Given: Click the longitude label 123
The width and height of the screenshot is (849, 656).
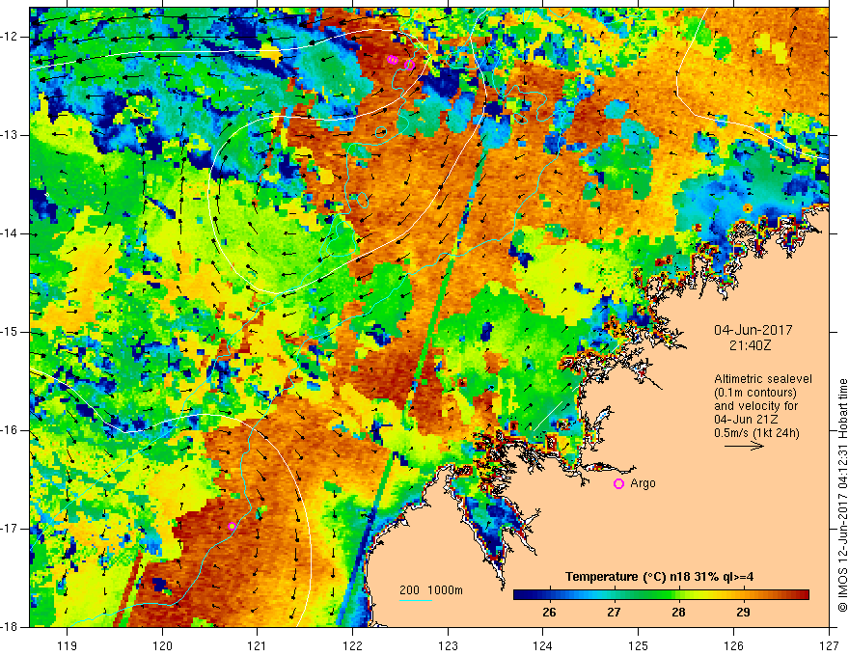Looking at the screenshot, I should pyautogui.click(x=448, y=645).
